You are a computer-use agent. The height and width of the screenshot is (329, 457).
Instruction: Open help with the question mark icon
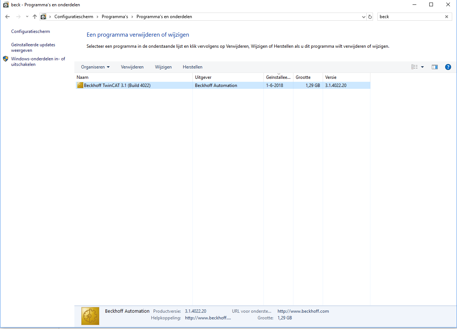pyautogui.click(x=448, y=67)
